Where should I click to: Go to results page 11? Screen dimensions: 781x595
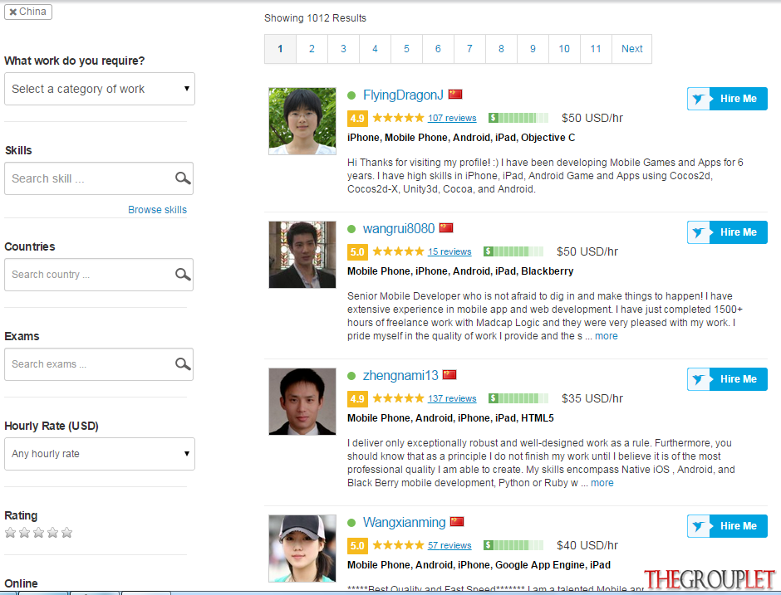pyautogui.click(x=596, y=49)
